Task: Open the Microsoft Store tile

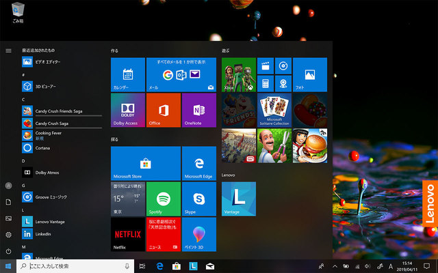Action: click(x=146, y=163)
